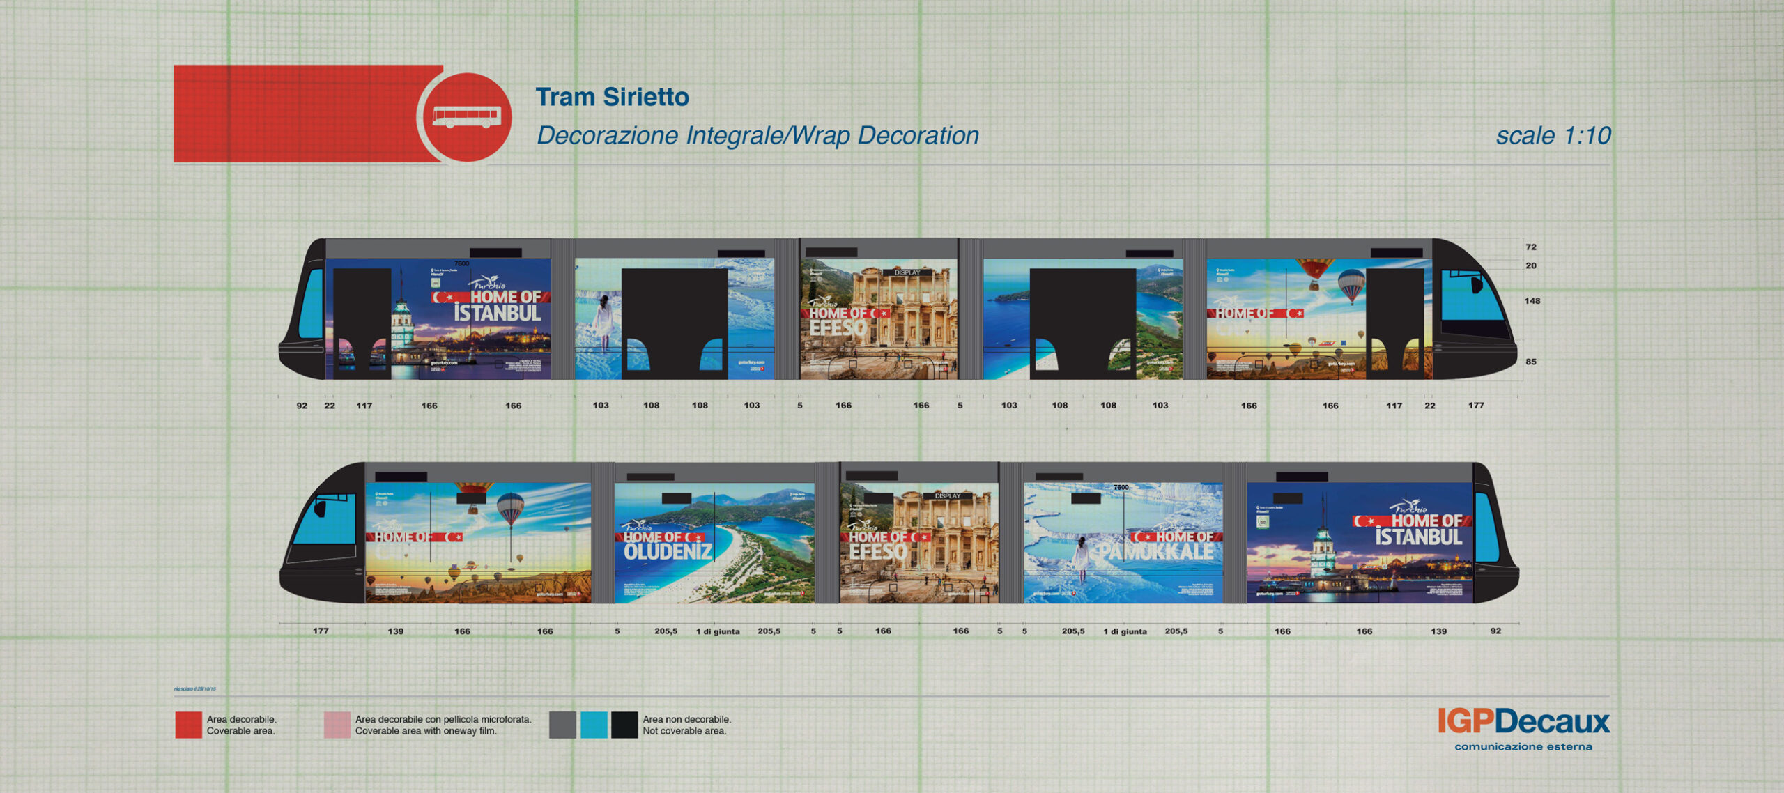Click the '148' height dimension value

(x=1532, y=301)
